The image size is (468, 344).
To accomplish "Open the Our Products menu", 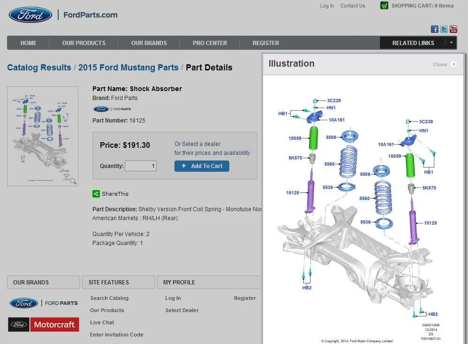I will click(x=84, y=43).
